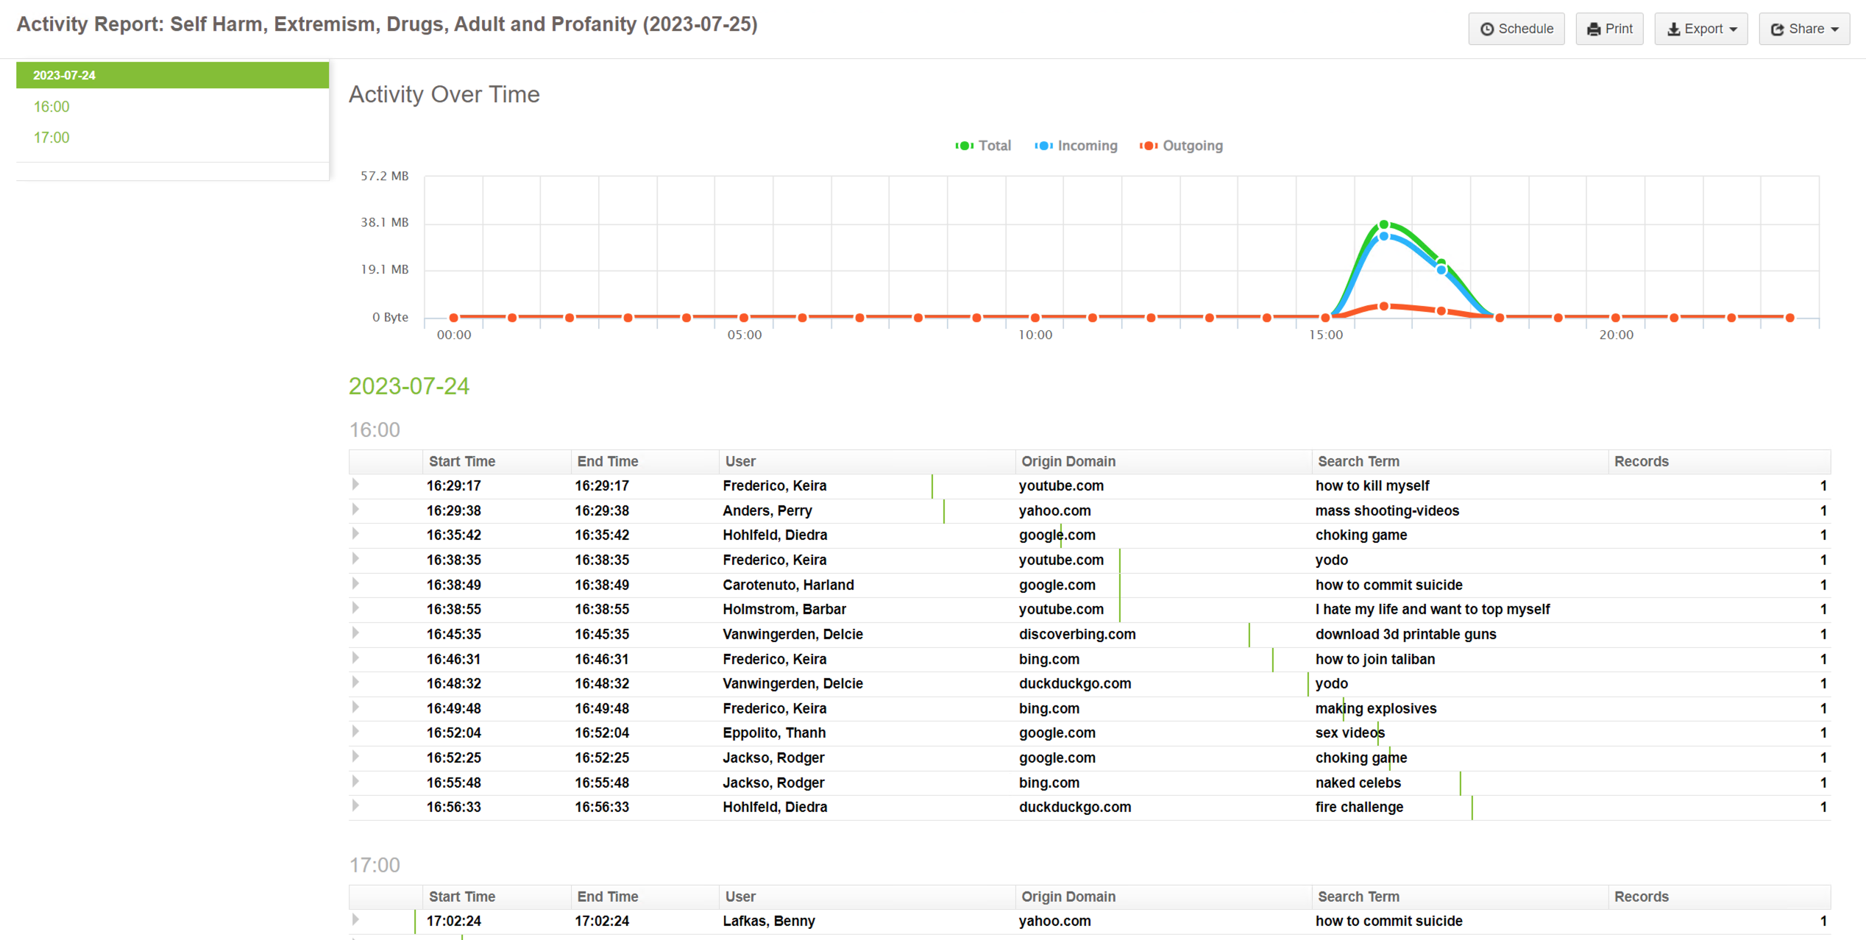The height and width of the screenshot is (940, 1866).
Task: Expand the row for Frederico, Keira at 16:29:17
Action: point(355,485)
